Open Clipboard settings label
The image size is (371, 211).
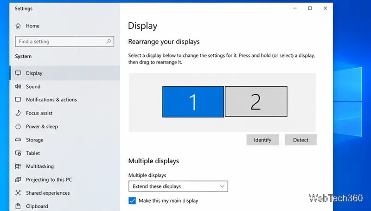37,206
